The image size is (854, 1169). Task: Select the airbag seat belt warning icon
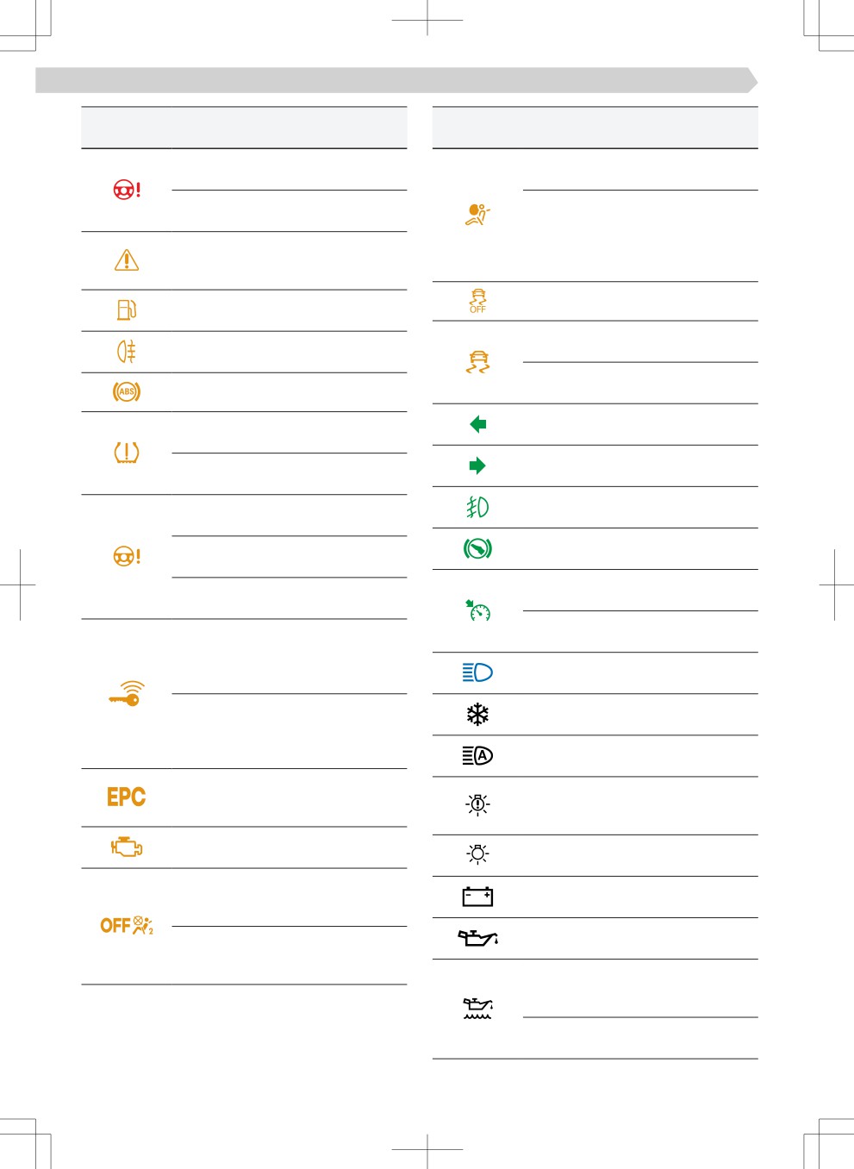tap(477, 215)
